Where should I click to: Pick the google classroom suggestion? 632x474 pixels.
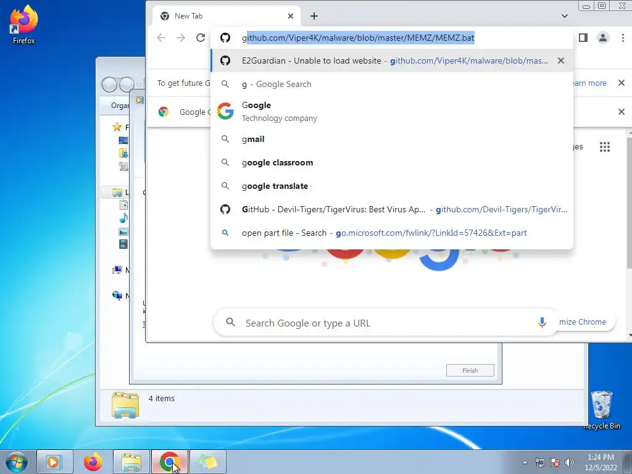click(x=392, y=162)
